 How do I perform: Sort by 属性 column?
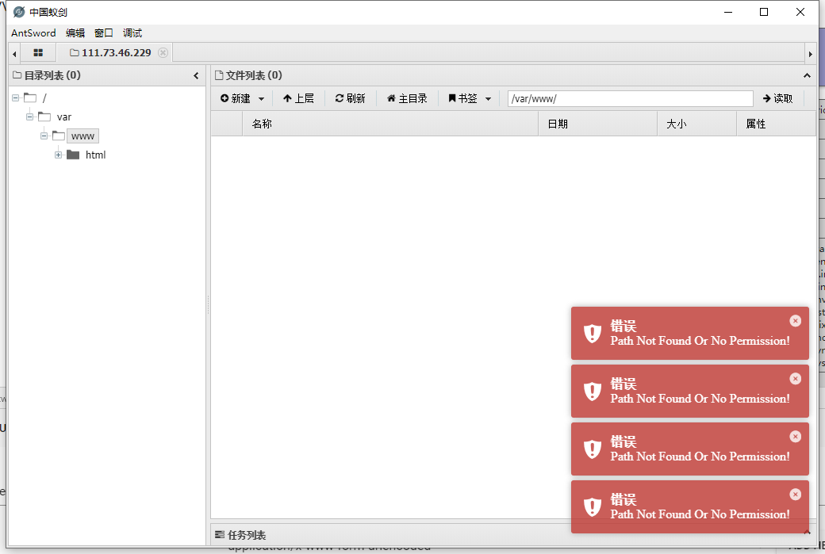tap(776, 124)
